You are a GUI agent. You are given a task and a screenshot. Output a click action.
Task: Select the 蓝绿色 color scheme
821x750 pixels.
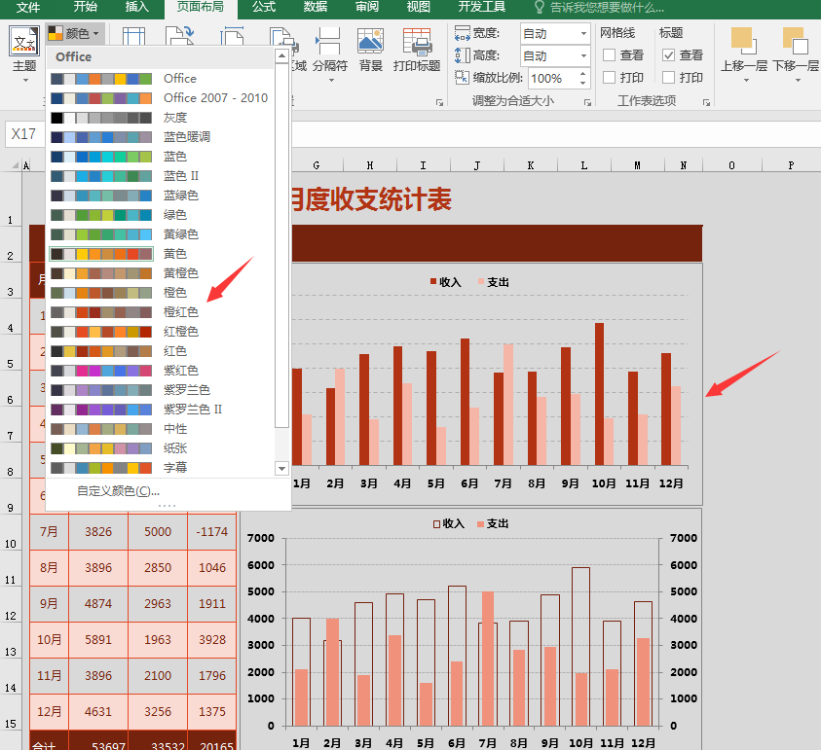[161, 196]
